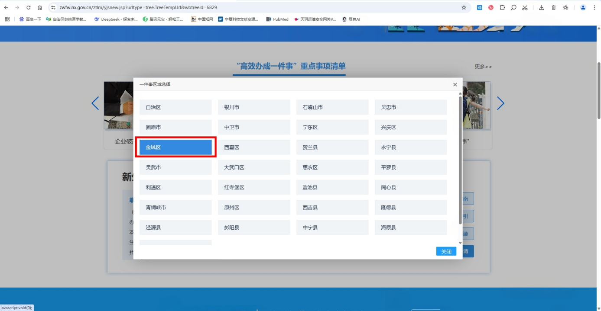Close the region dialog with X
The width and height of the screenshot is (601, 311).
(455, 85)
